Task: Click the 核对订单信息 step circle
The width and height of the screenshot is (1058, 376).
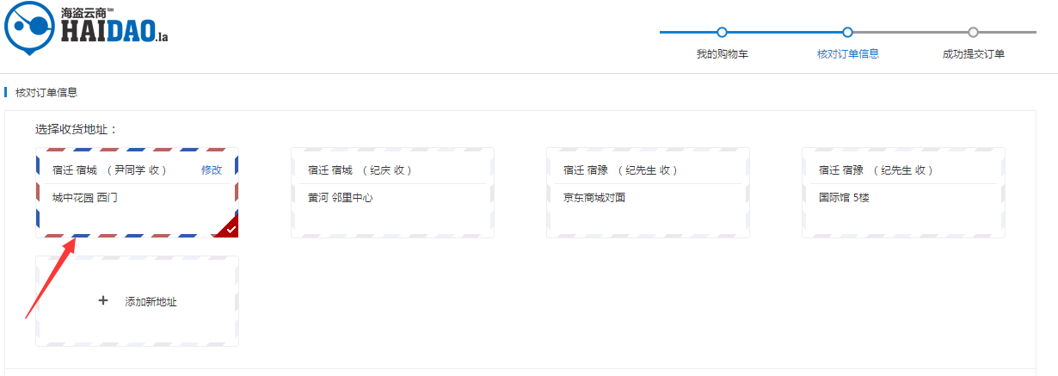Action: click(847, 33)
